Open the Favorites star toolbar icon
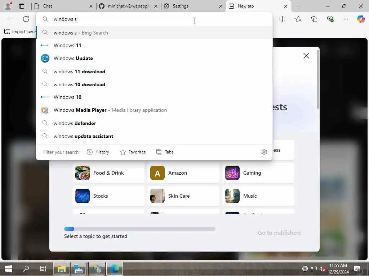The image size is (369, 276). point(298,19)
